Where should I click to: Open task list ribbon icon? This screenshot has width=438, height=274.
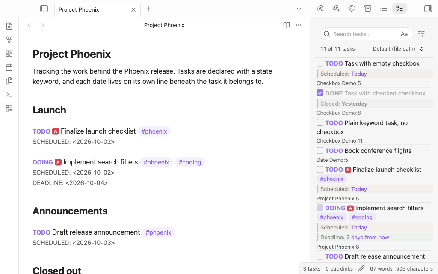[x=9, y=108]
